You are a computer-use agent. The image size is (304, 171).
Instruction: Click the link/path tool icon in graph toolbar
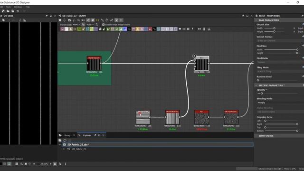(102, 20)
